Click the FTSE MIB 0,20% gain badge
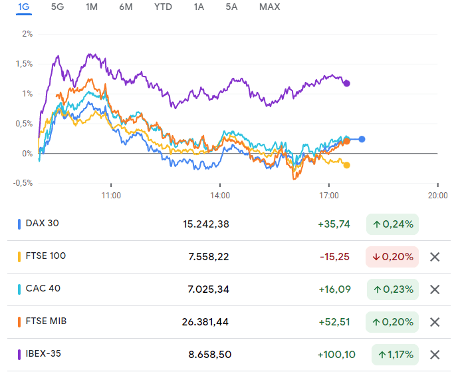The image size is (460, 376). [392, 322]
